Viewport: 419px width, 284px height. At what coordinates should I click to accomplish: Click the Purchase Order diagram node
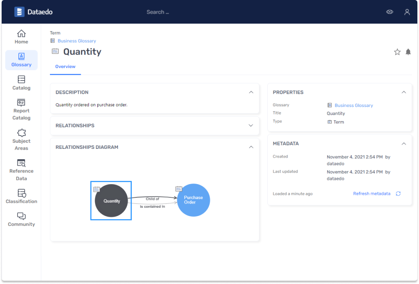(193, 200)
